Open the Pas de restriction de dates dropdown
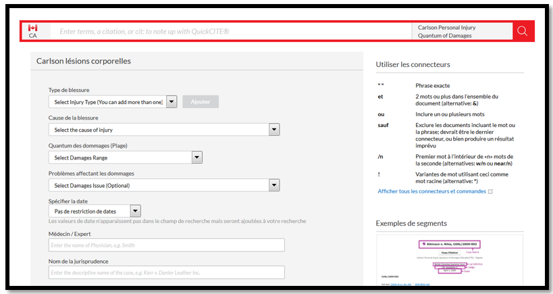This screenshot has height=294, width=553. coord(95,211)
